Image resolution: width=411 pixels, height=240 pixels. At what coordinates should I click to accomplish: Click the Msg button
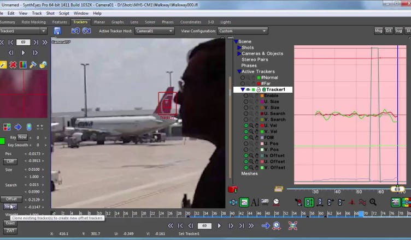378,31
